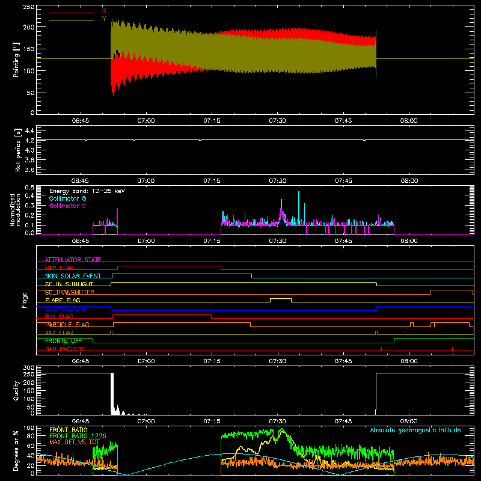Viewport: 481px width, 481px height.
Task: Click the FRONT_RATIO_1225 legend label
Action: click(78, 436)
